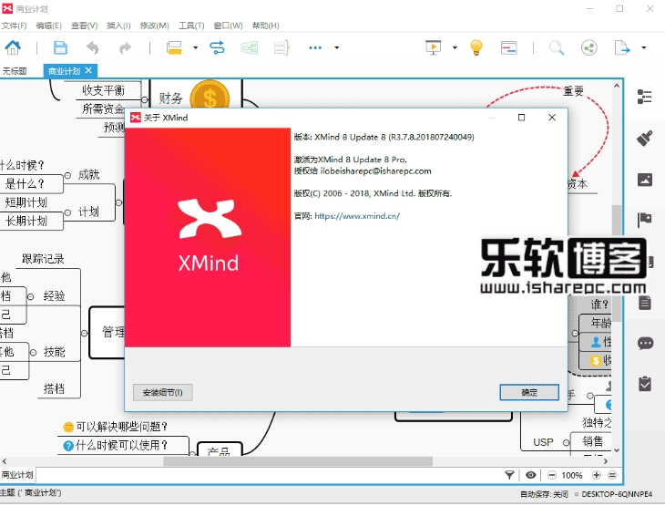Insert a topic with the yellow topic icon
This screenshot has height=506, width=665.
174,47
